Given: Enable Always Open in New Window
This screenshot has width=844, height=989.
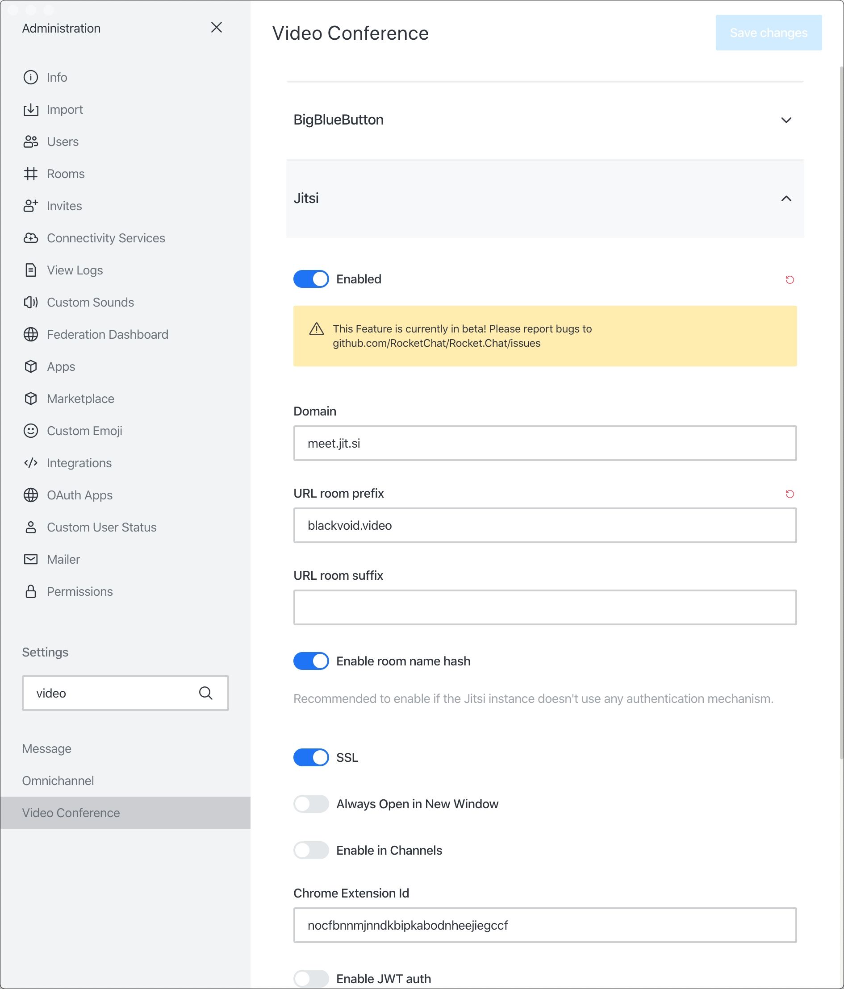Looking at the screenshot, I should click(311, 804).
